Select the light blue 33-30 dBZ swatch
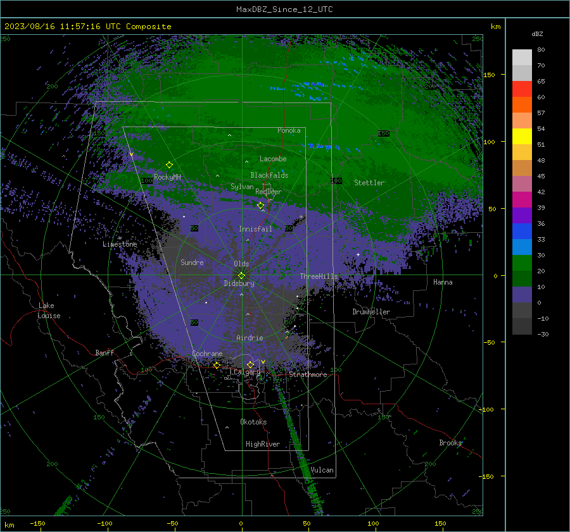This screenshot has width=570, height=532. pyautogui.click(x=522, y=247)
